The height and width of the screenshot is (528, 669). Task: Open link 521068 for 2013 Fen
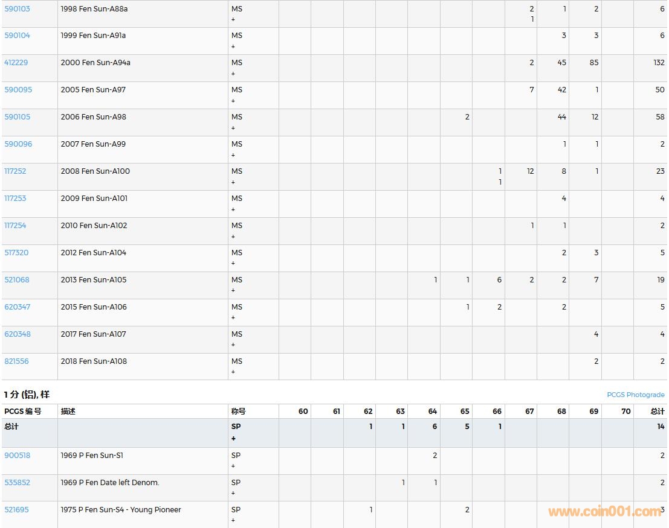[x=17, y=280]
